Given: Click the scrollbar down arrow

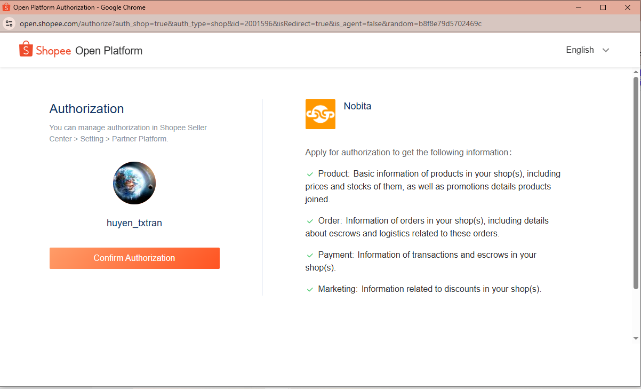Looking at the screenshot, I should (636, 338).
